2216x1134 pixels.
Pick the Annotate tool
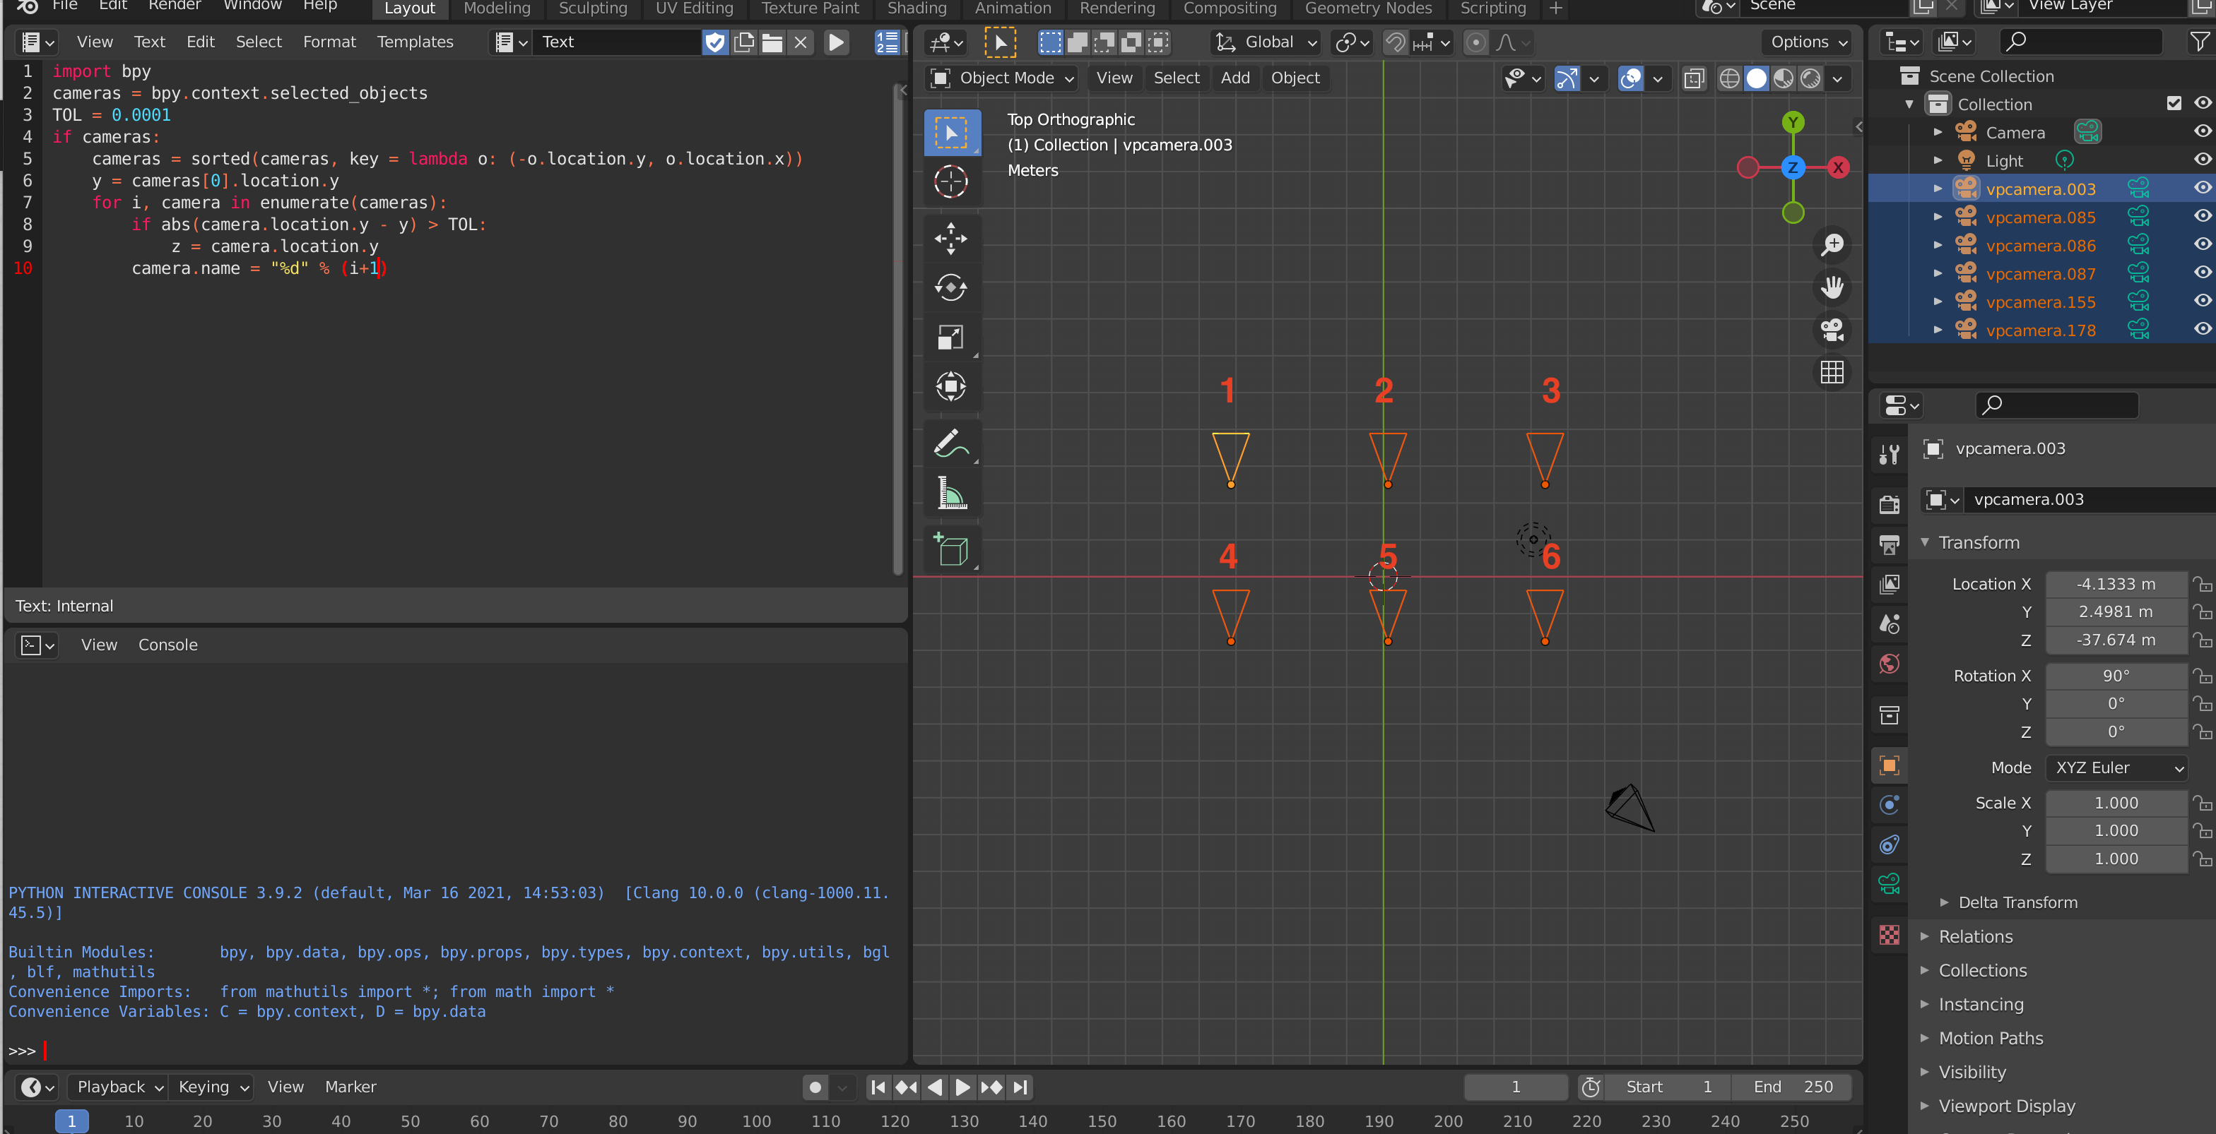(950, 443)
